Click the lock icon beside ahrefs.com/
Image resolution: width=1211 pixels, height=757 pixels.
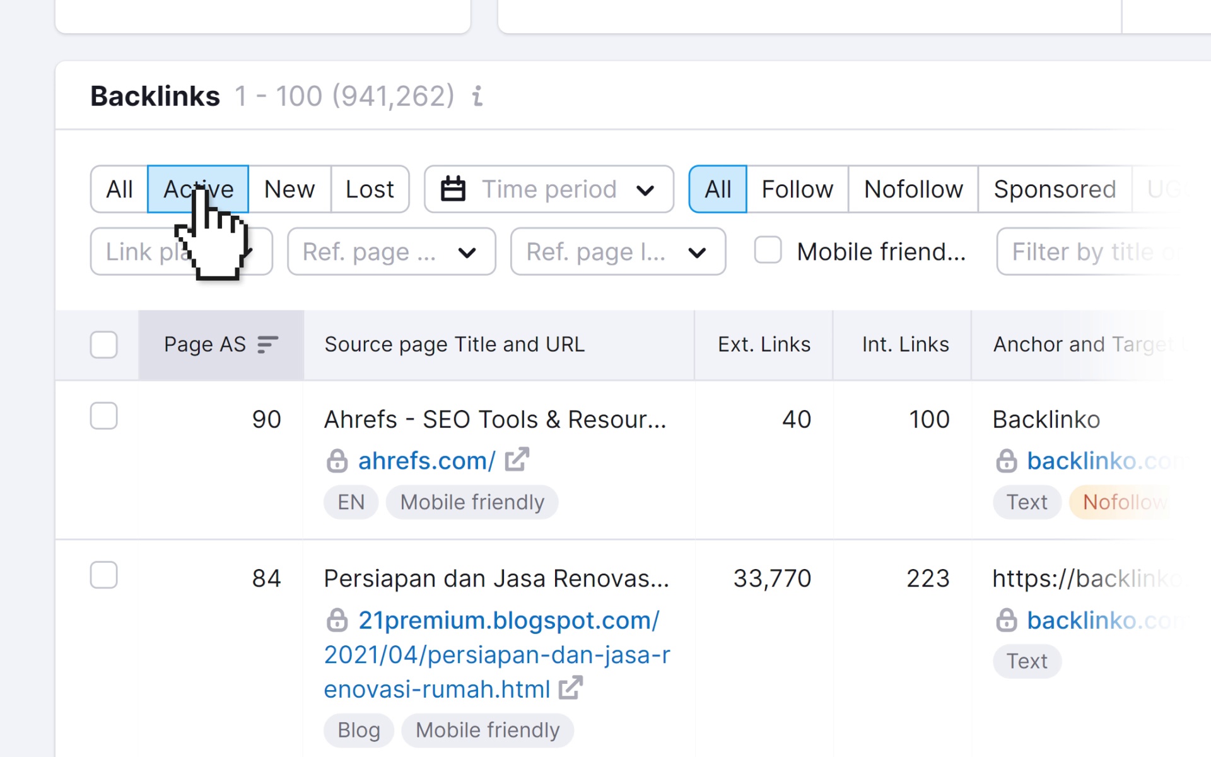[x=337, y=461]
